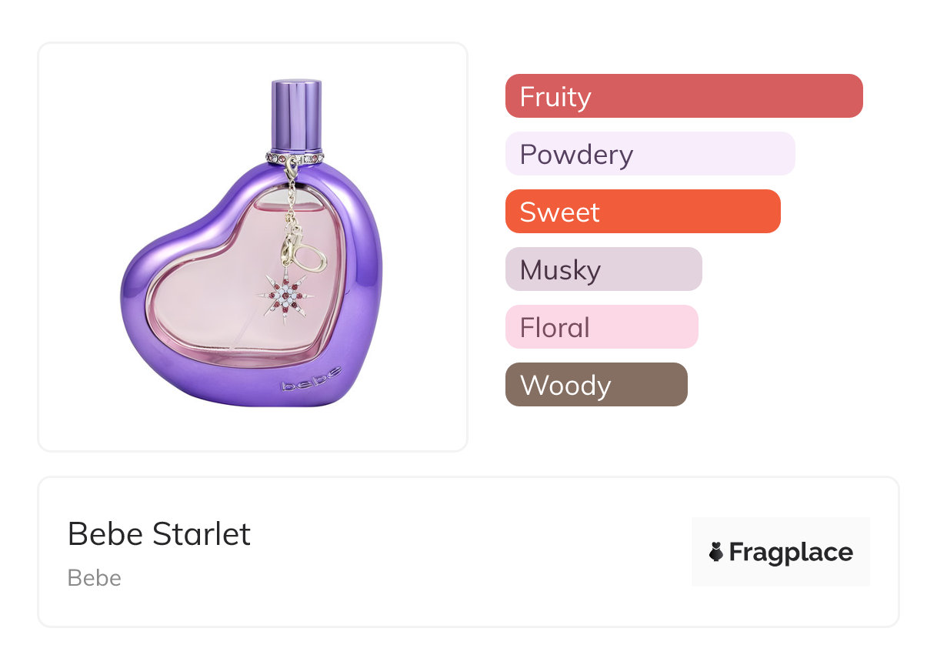The width and height of the screenshot is (937, 665).
Task: Click the star-shaped rhinestone charm
Action: 286,296
